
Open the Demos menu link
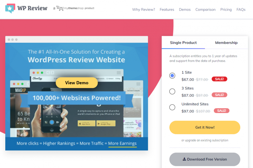click(185, 9)
